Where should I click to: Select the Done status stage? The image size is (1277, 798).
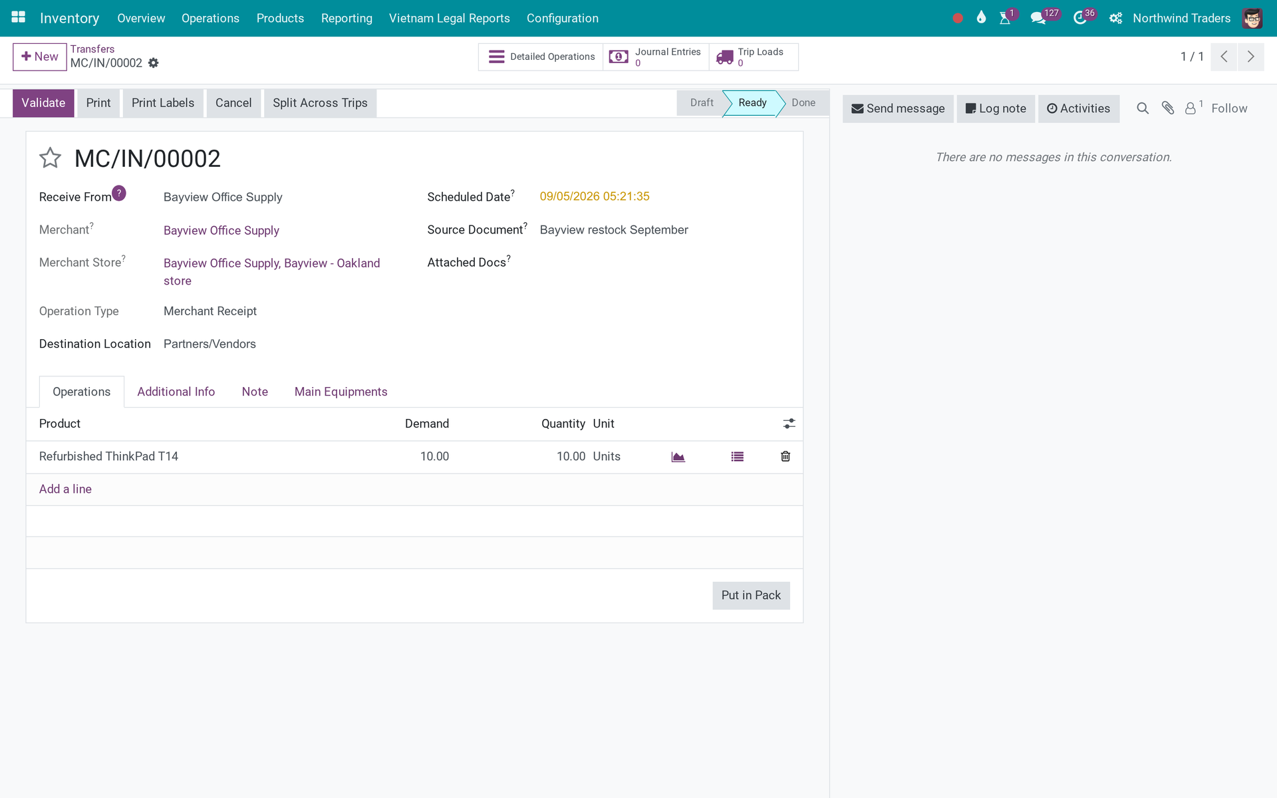click(803, 103)
